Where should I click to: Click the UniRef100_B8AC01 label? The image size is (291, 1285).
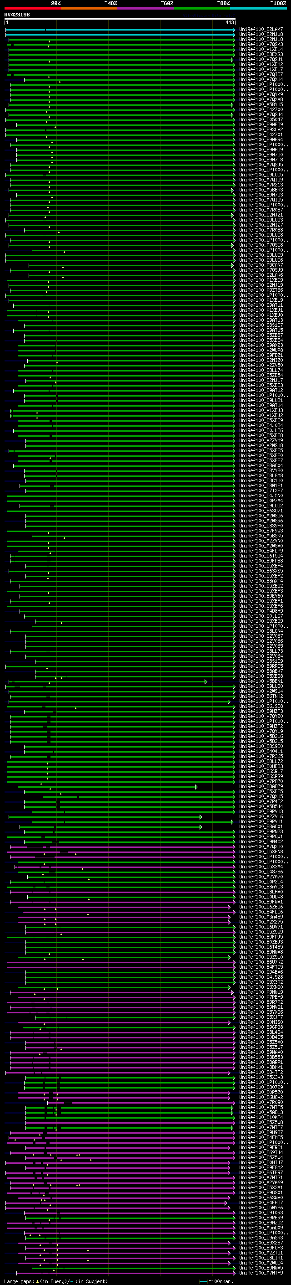pos(261,826)
